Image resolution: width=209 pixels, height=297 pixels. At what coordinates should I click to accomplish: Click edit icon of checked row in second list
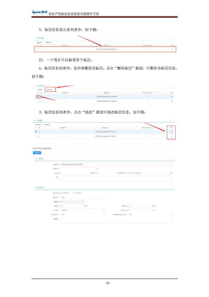172,97
